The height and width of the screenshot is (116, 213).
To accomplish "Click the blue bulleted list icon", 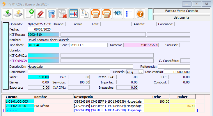I will click(129, 14).
